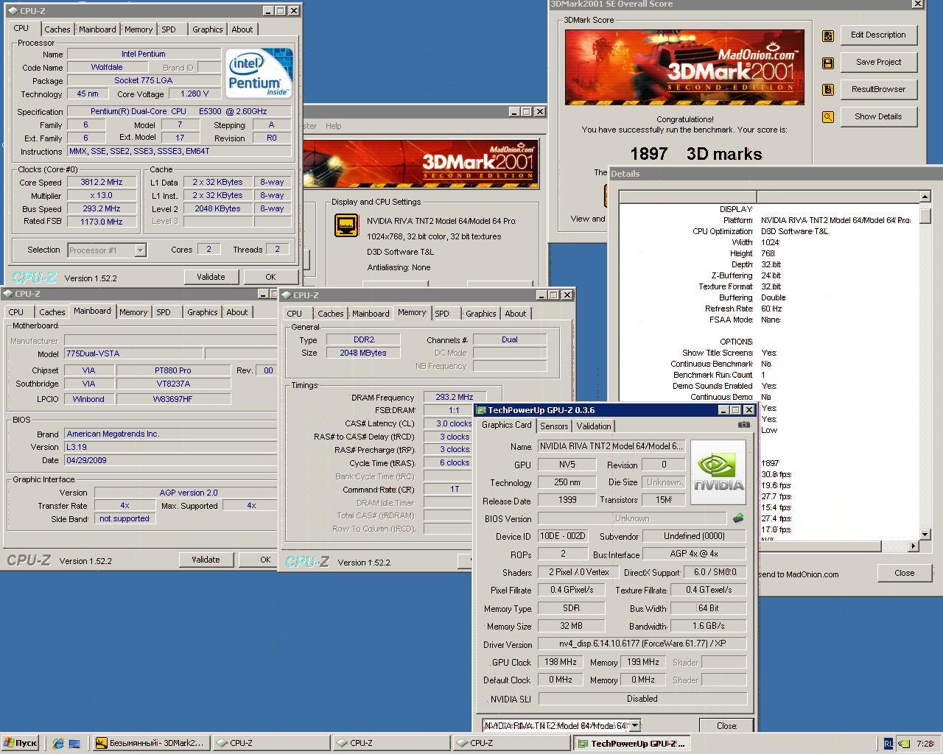Open the Help menu in 3DMark window
Viewport: 943px width, 754px height.
point(333,126)
